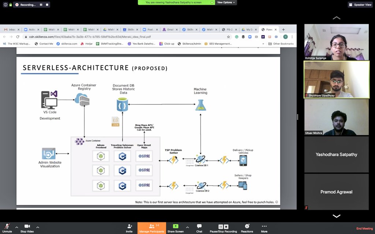Click the browser back arrow
Image resolution: width=375 pixels, height=234 pixels.
4,37
